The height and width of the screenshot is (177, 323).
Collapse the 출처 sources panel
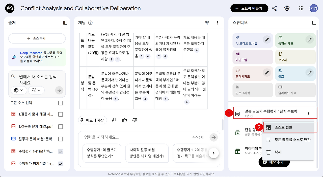[65, 23]
